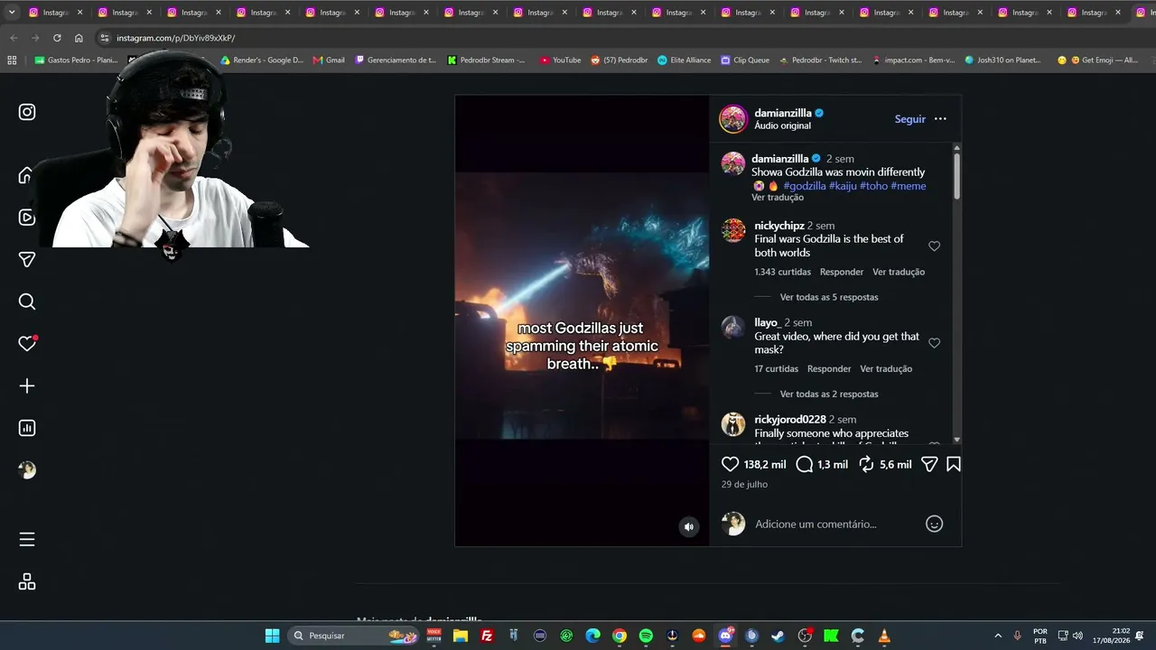1156x650 pixels.
Task: Open Gmail bookmark
Action: [329, 60]
